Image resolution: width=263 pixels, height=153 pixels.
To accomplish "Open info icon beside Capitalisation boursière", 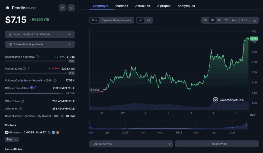I will click(37, 57).
